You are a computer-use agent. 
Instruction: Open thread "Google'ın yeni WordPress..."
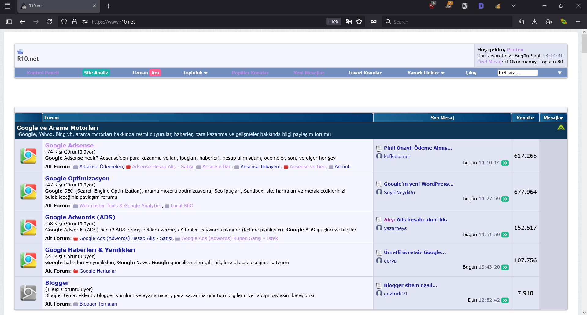click(419, 184)
